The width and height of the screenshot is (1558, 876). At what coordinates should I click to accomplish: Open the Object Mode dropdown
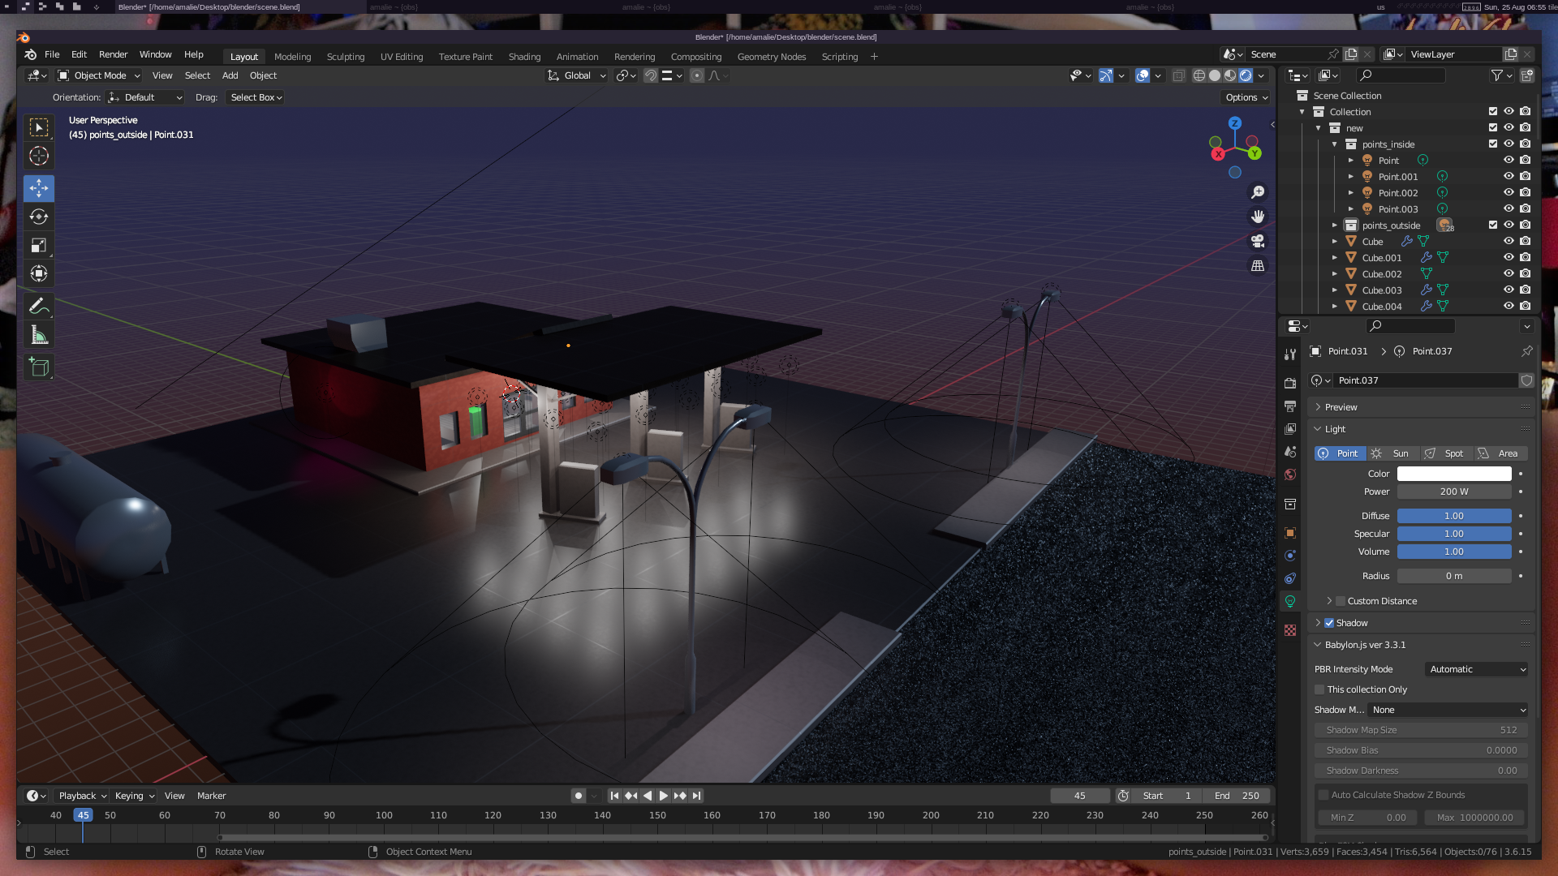coord(99,75)
